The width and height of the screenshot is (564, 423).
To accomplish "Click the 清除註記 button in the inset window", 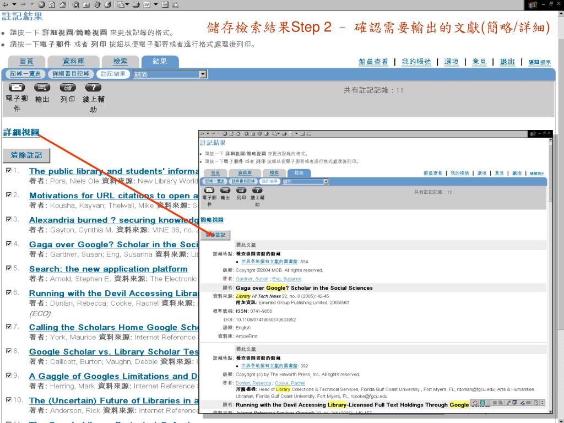I will (x=215, y=235).
